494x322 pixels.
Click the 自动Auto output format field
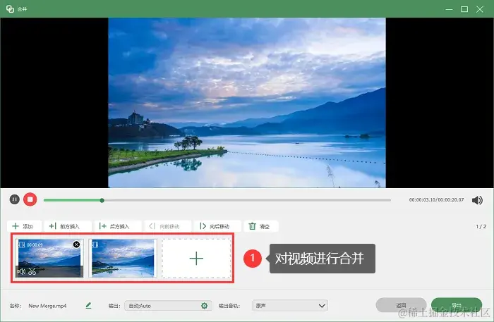pos(168,306)
